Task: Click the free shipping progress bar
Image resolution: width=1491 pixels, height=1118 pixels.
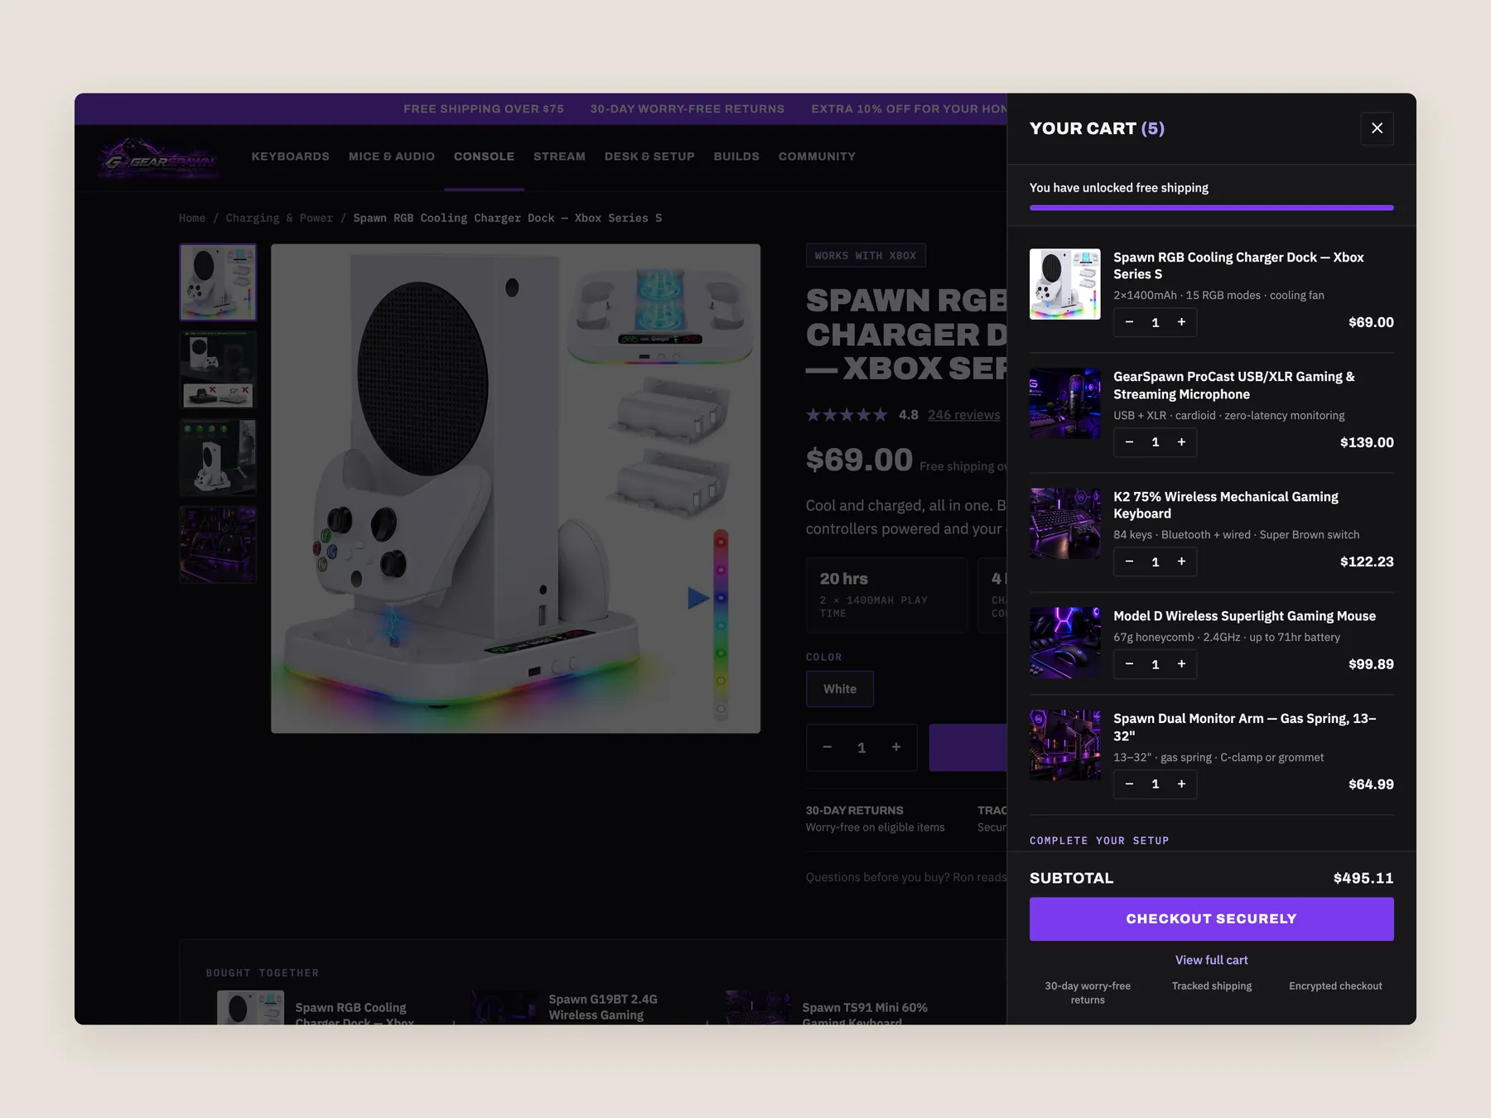Action: click(1211, 208)
